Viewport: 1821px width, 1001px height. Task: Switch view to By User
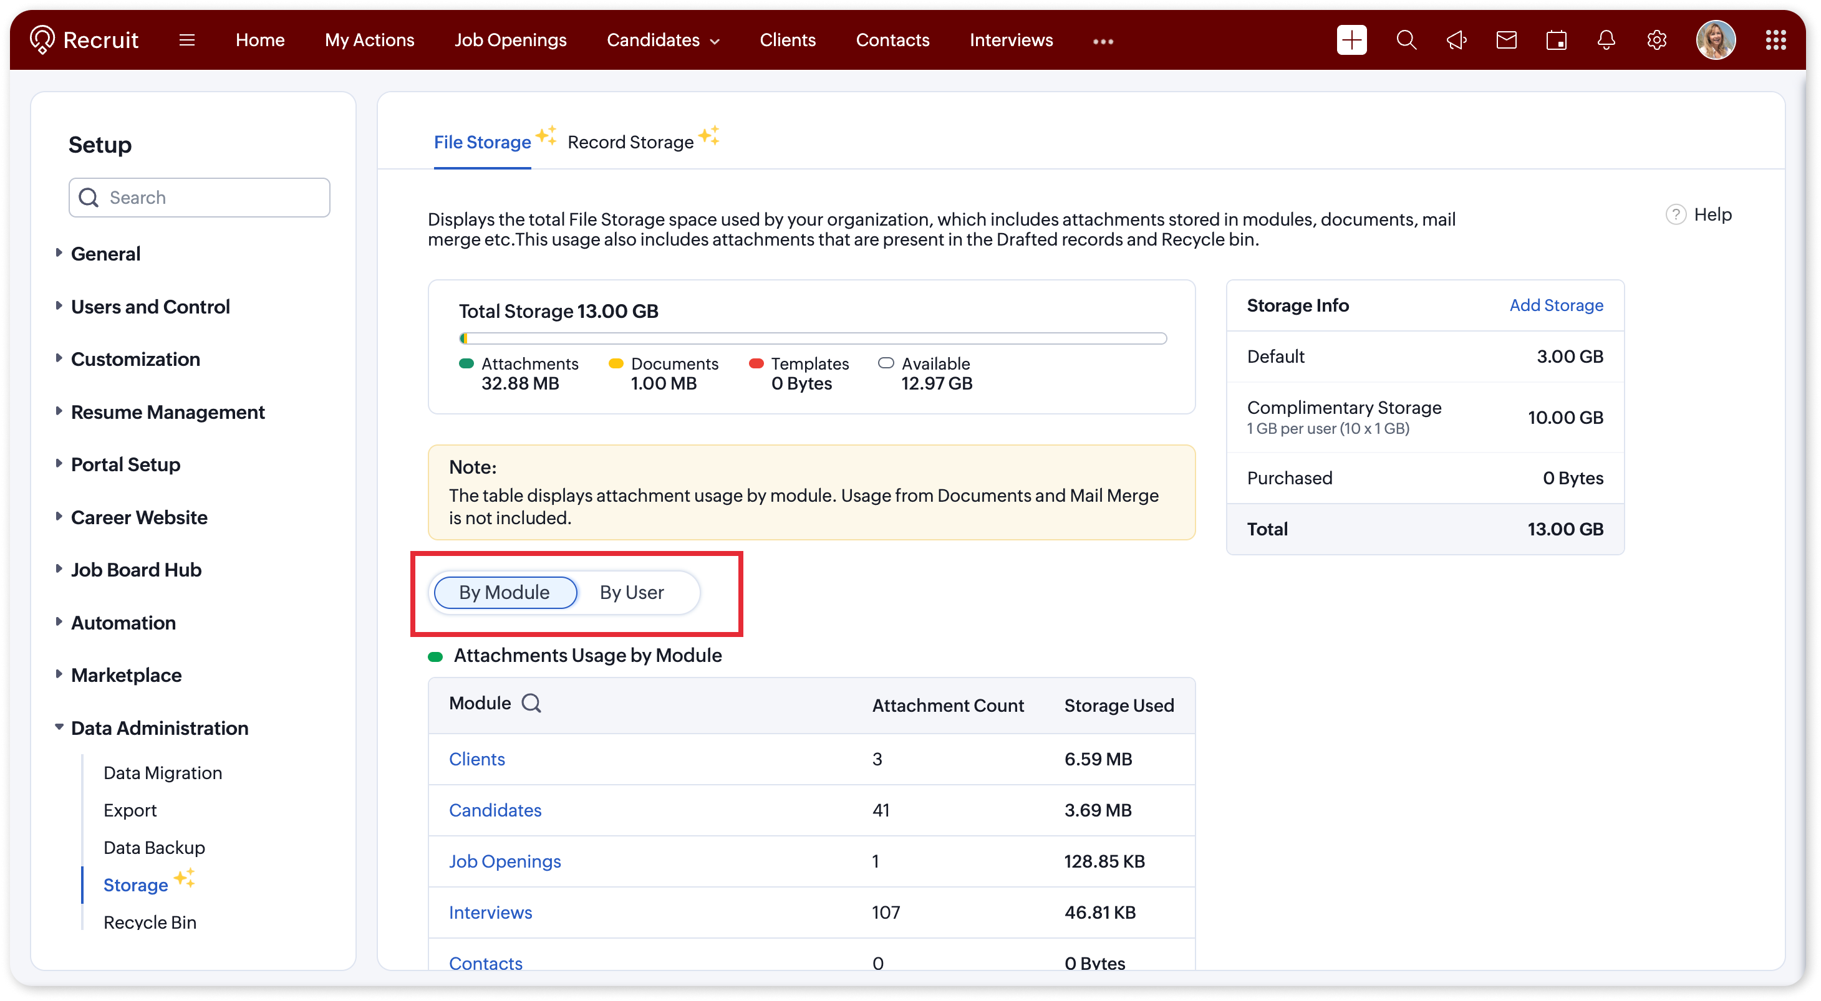tap(631, 592)
